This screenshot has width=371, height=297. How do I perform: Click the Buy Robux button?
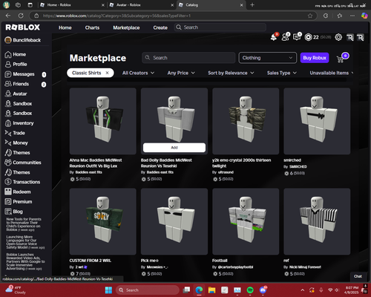coord(315,58)
